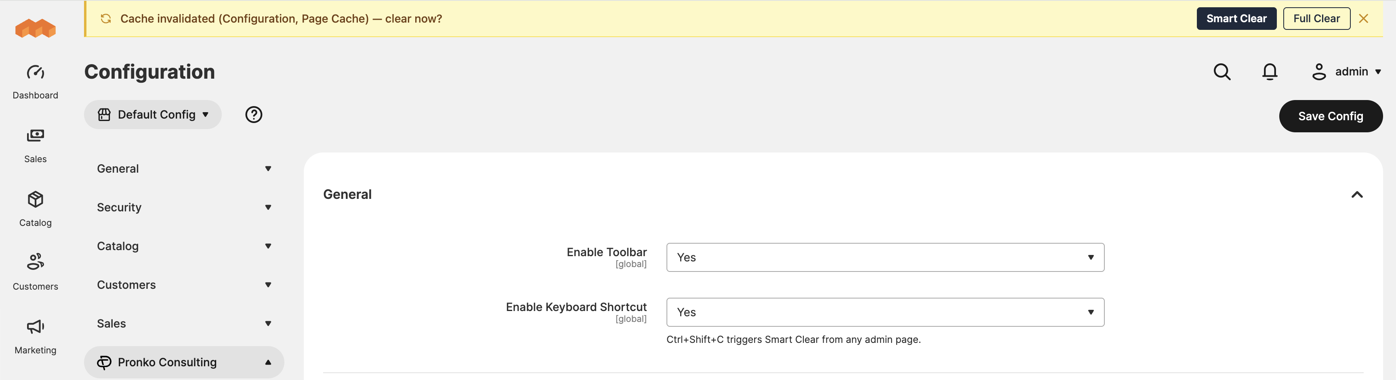The width and height of the screenshot is (1396, 380).
Task: Open the Customers sidebar icon
Action: [x=35, y=262]
